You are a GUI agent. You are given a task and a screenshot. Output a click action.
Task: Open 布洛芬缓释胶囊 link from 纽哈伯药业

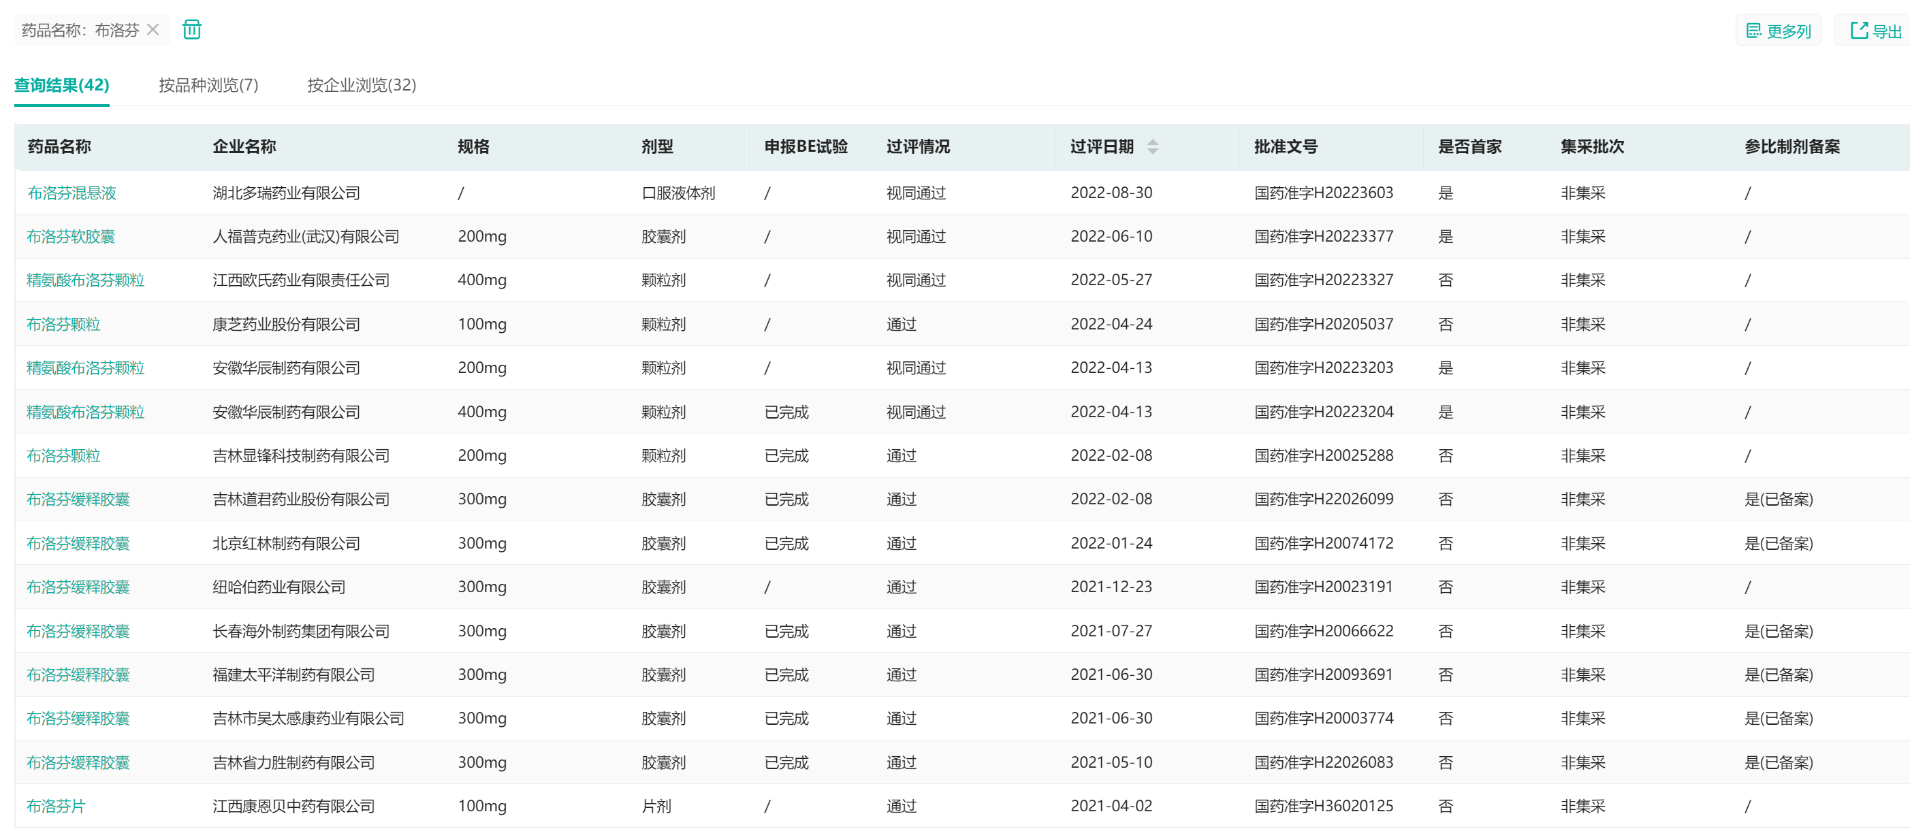(x=78, y=588)
